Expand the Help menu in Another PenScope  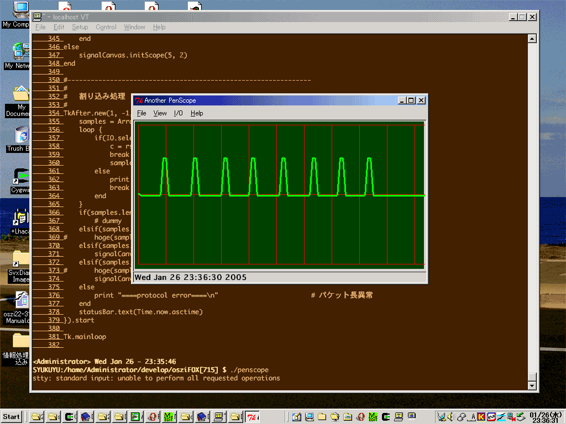197,113
